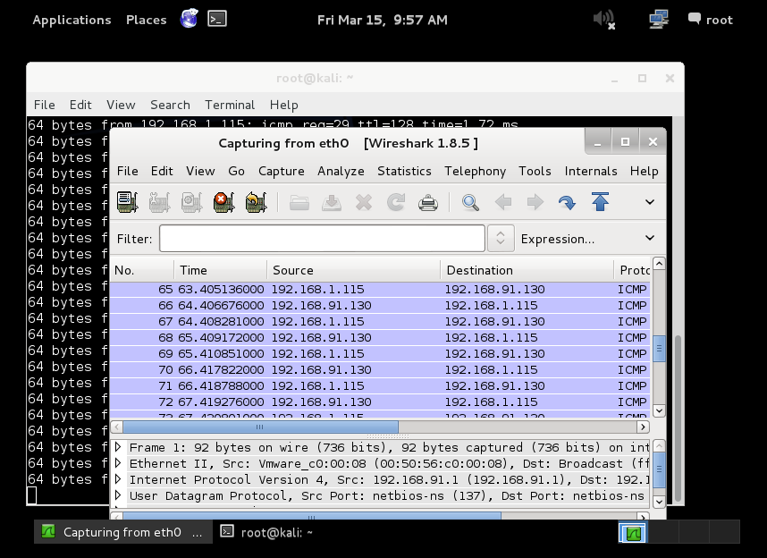This screenshot has height=558, width=767.
Task: Click the save capture file icon
Action: point(331,202)
